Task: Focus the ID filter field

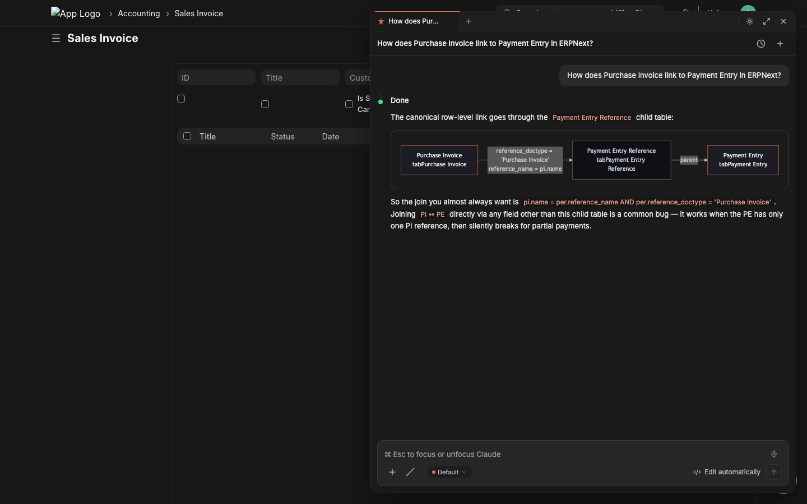Action: (216, 77)
